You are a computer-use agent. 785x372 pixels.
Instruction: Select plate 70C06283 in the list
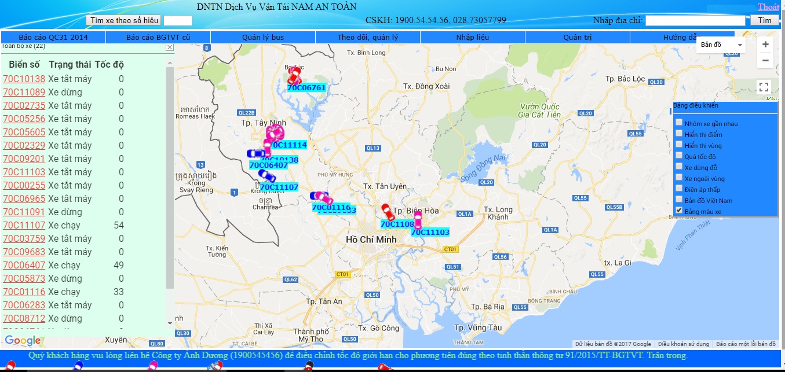pyautogui.click(x=24, y=305)
